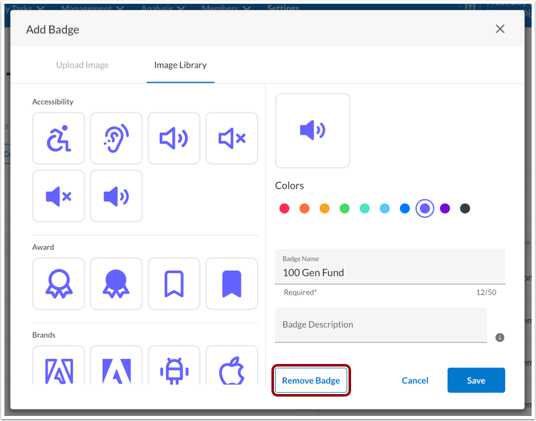Click the selected indigo color swatch
Viewport: 536px width, 421px height.
click(425, 209)
